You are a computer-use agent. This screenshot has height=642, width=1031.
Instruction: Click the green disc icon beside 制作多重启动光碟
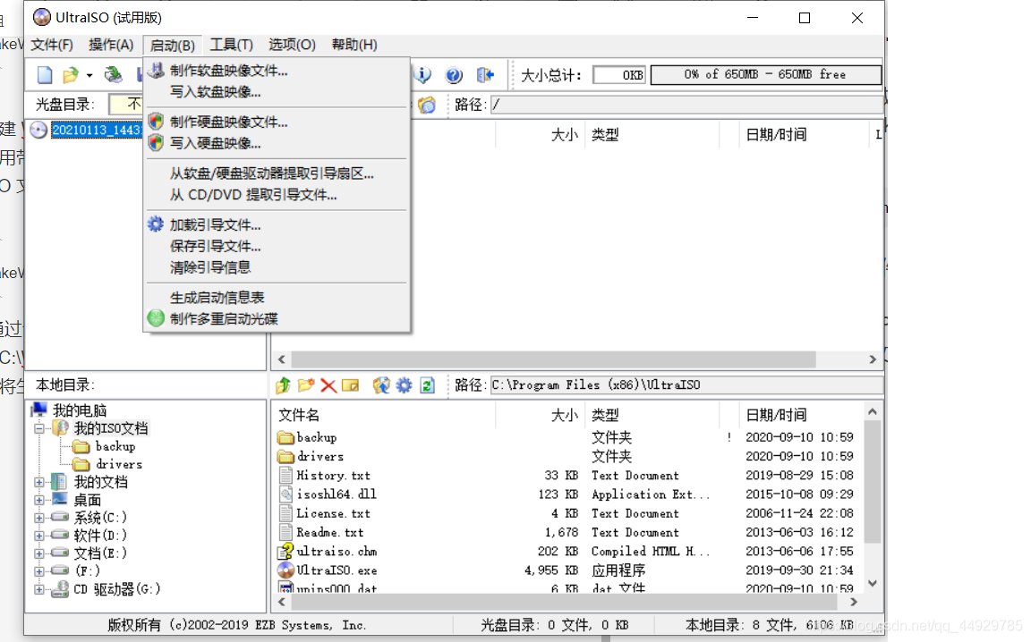coord(156,318)
